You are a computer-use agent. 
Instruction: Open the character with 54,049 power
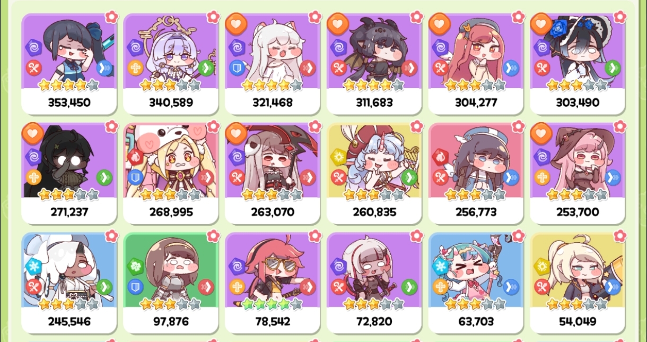(x=578, y=283)
